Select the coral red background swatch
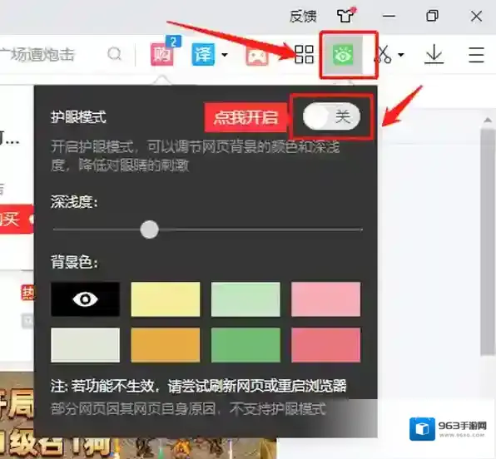The width and height of the screenshot is (496, 459). (326, 345)
